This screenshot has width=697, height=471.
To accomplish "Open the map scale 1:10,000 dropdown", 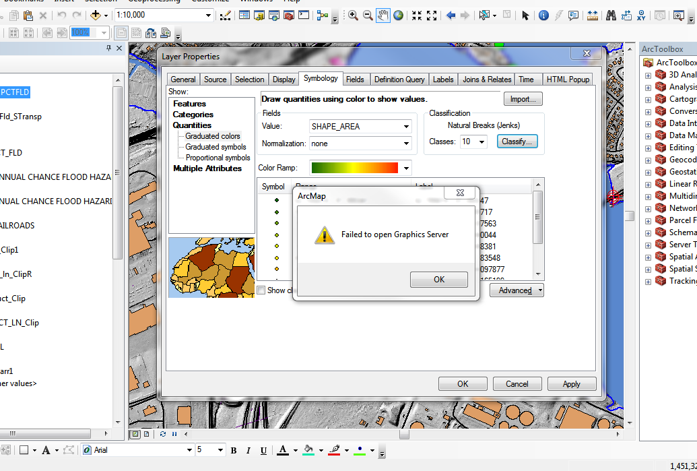I will pos(208,15).
